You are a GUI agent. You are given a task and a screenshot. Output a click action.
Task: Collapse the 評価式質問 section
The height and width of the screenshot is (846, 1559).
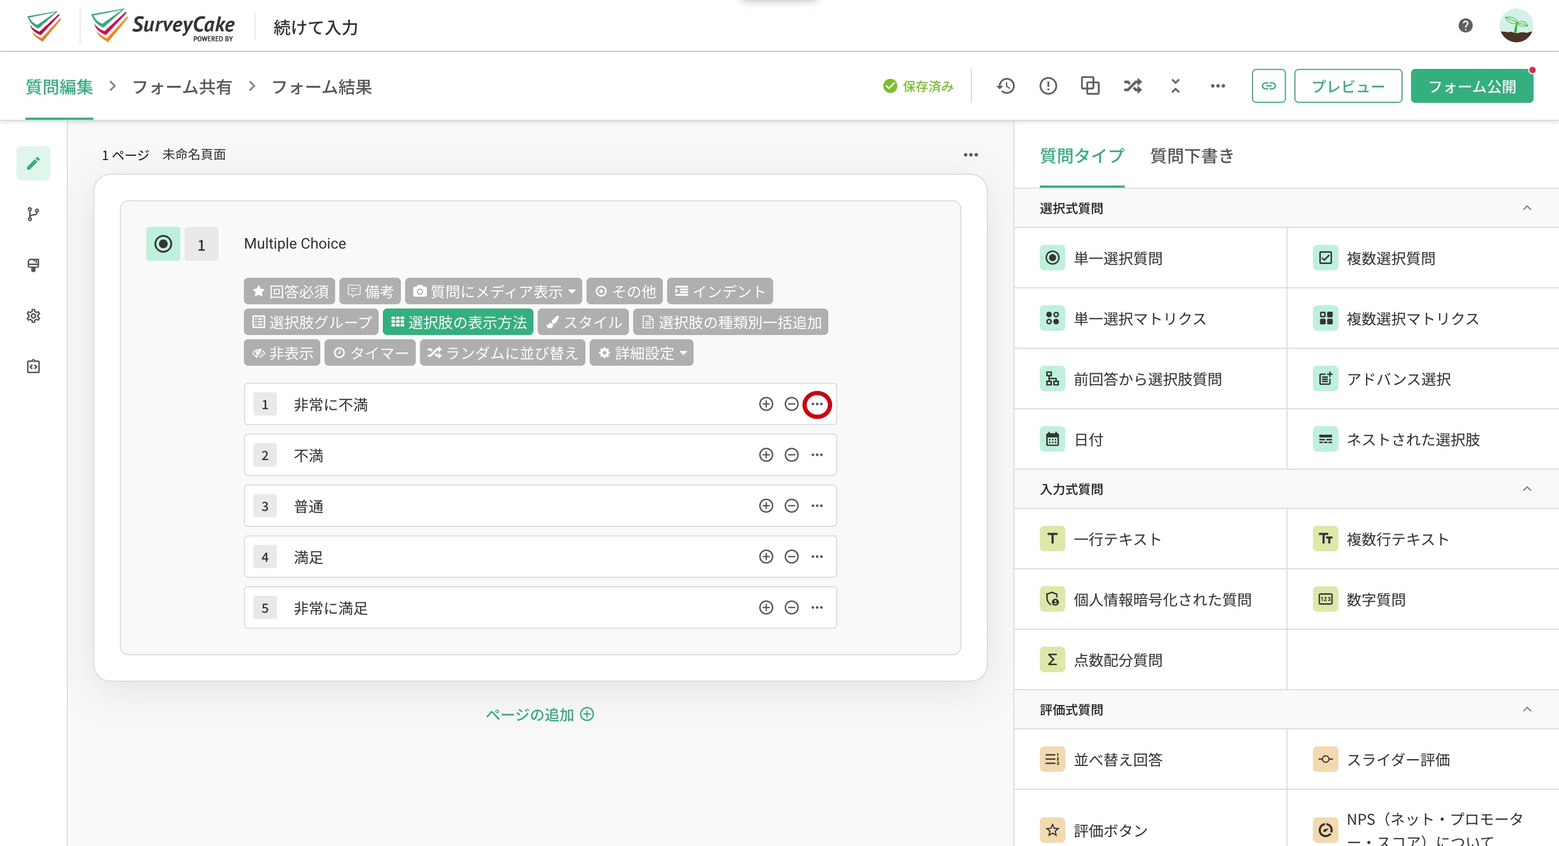point(1527,709)
